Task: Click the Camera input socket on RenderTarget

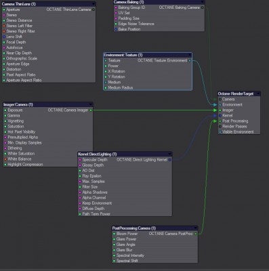Action: (220, 100)
